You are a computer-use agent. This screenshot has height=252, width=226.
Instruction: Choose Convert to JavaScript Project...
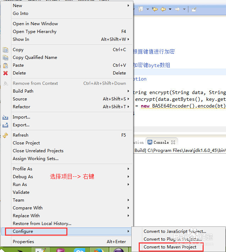[x=178, y=231]
